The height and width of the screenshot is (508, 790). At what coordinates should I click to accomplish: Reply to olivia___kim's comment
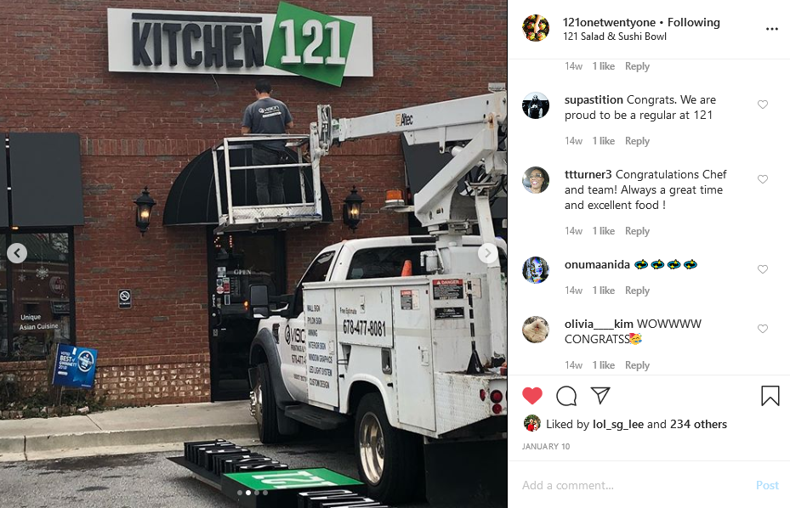(x=637, y=365)
